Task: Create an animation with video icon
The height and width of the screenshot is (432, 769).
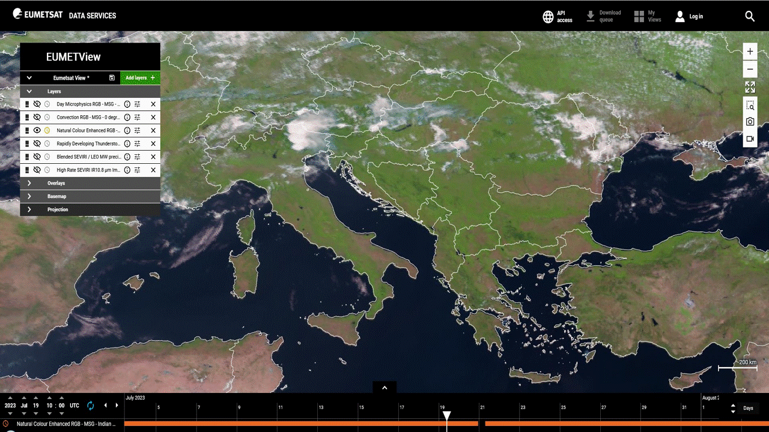Action: pos(750,139)
